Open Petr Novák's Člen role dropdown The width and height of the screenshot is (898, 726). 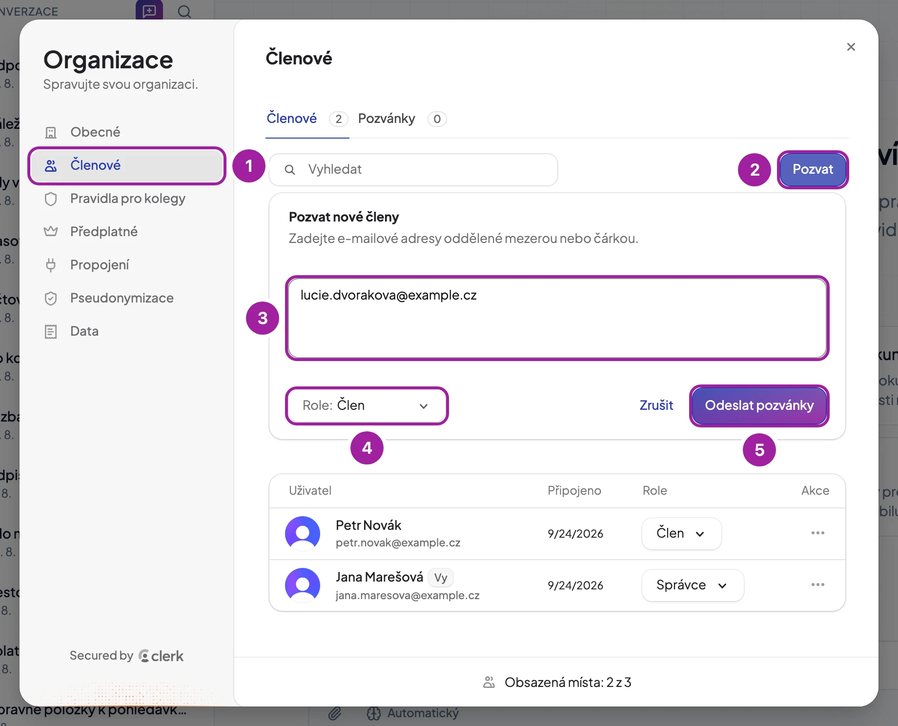tap(681, 533)
